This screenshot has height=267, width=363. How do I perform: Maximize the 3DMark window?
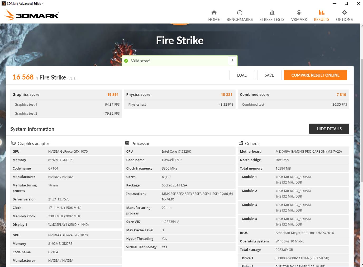[x=346, y=3]
